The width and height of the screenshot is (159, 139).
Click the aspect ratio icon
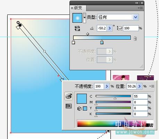pos(120,28)
